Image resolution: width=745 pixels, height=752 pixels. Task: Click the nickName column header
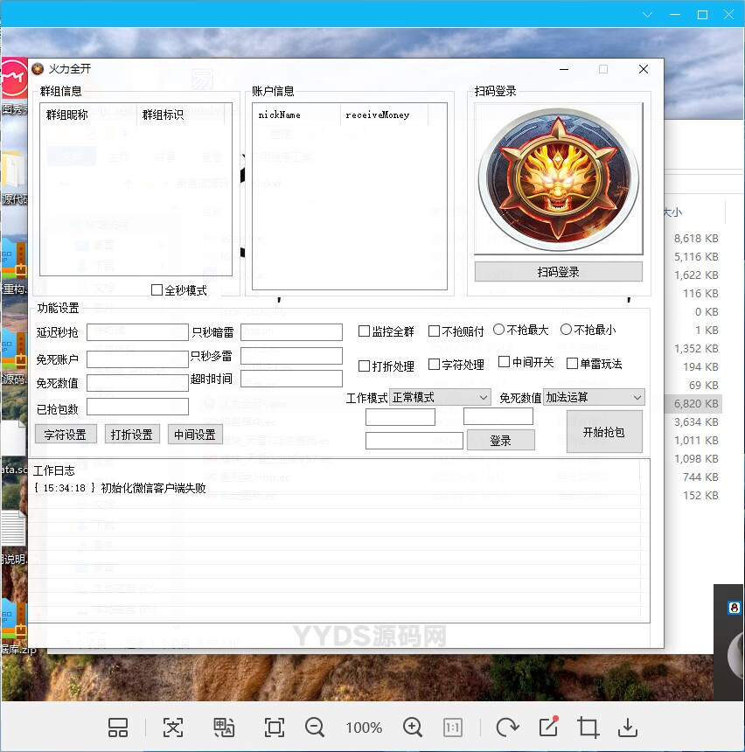(x=296, y=115)
